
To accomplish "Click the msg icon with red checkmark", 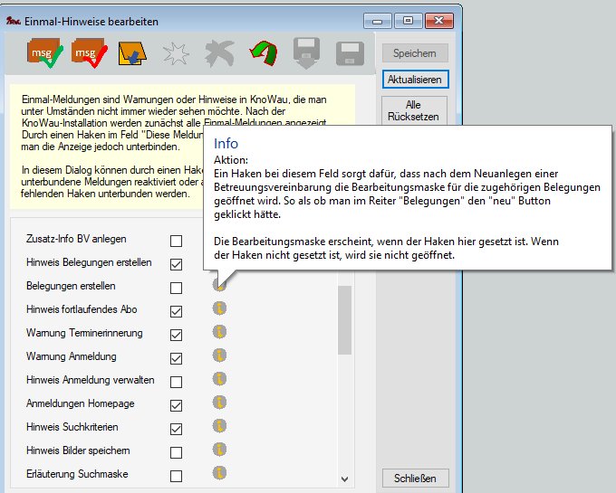I will [x=90, y=54].
